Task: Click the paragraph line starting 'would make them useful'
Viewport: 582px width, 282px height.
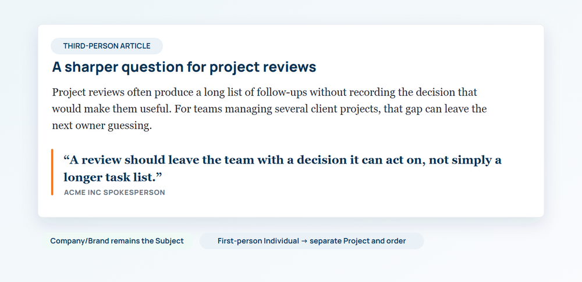Action: pos(269,109)
